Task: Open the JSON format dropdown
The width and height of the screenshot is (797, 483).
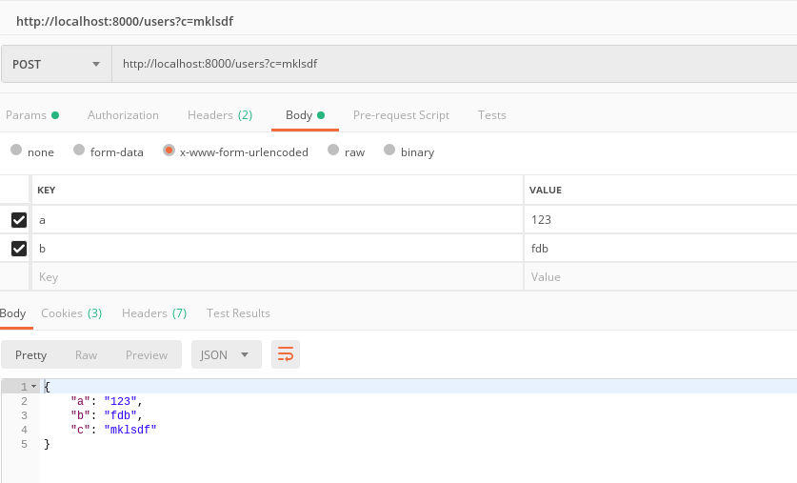Action: pos(227,354)
